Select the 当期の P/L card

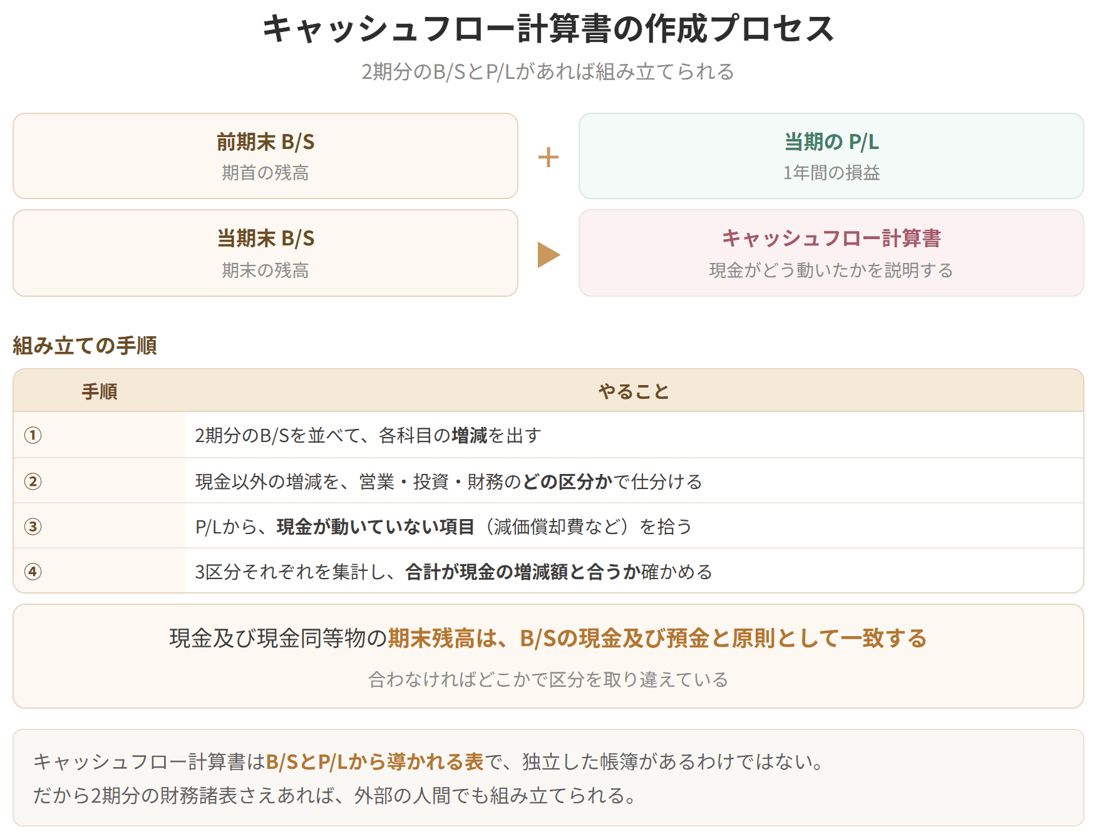pos(832,156)
